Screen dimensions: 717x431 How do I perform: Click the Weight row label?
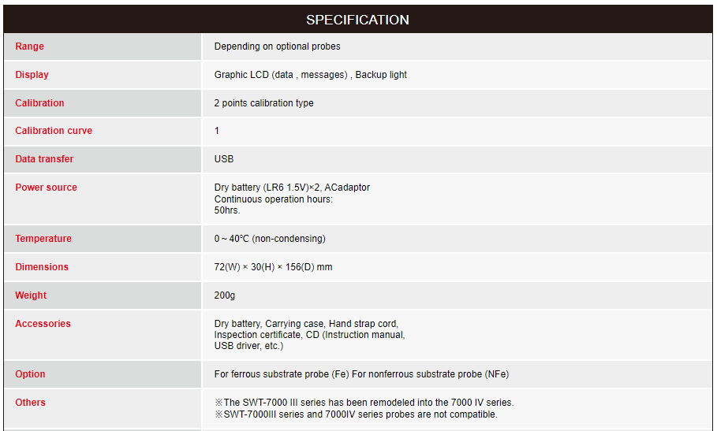pos(31,295)
